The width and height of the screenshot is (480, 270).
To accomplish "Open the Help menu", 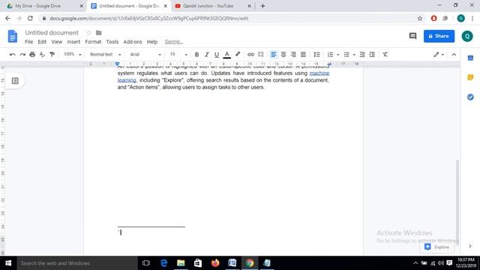I will click(152, 42).
